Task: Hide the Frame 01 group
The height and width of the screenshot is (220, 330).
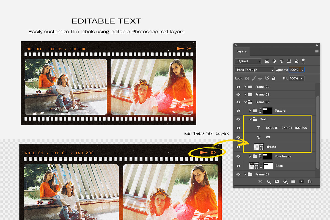Action: 238,174
